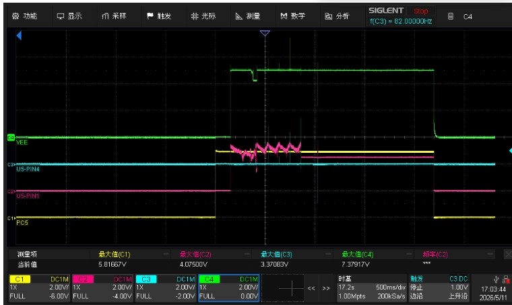Select the cyan C3 ground level marker

click(x=11, y=164)
